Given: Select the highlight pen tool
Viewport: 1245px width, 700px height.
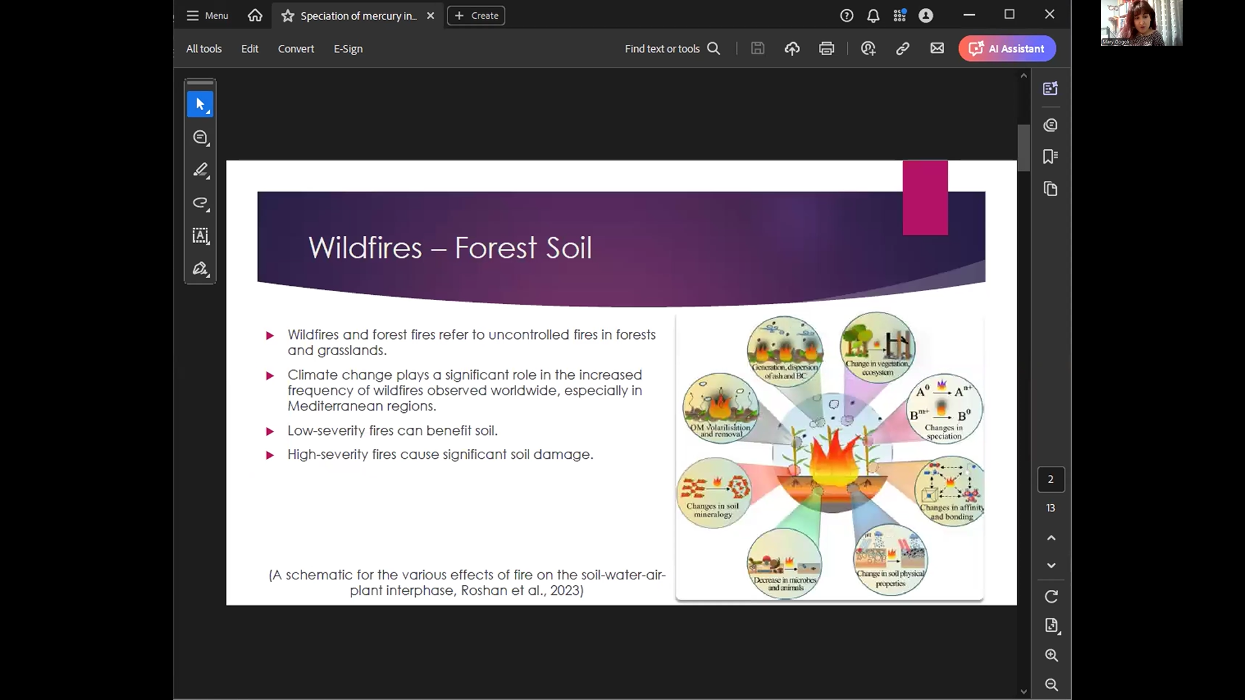Looking at the screenshot, I should click(200, 170).
